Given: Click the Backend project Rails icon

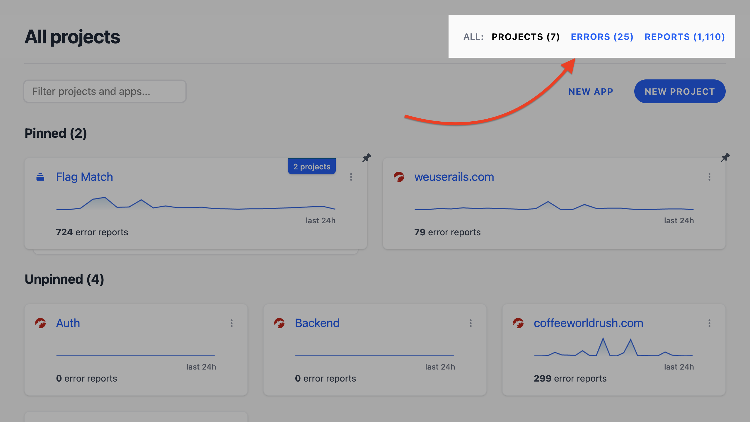Looking at the screenshot, I should click(279, 323).
